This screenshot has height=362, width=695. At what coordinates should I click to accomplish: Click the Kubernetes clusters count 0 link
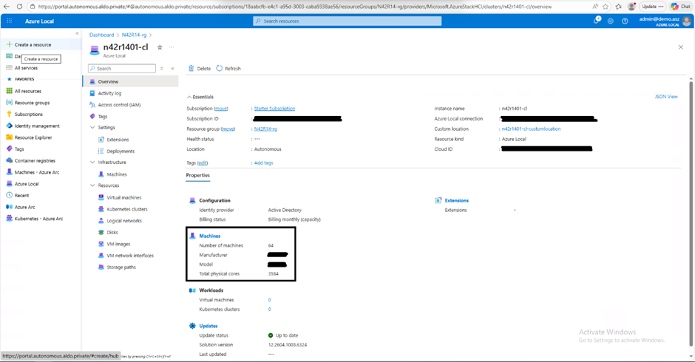[x=269, y=310]
